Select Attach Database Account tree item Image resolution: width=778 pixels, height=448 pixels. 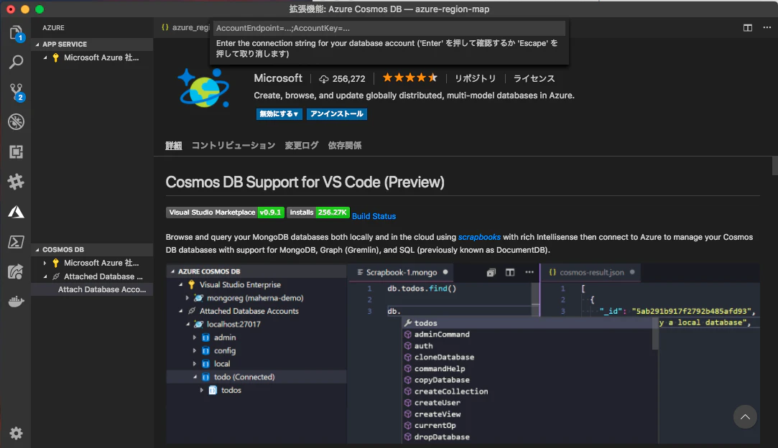92,289
